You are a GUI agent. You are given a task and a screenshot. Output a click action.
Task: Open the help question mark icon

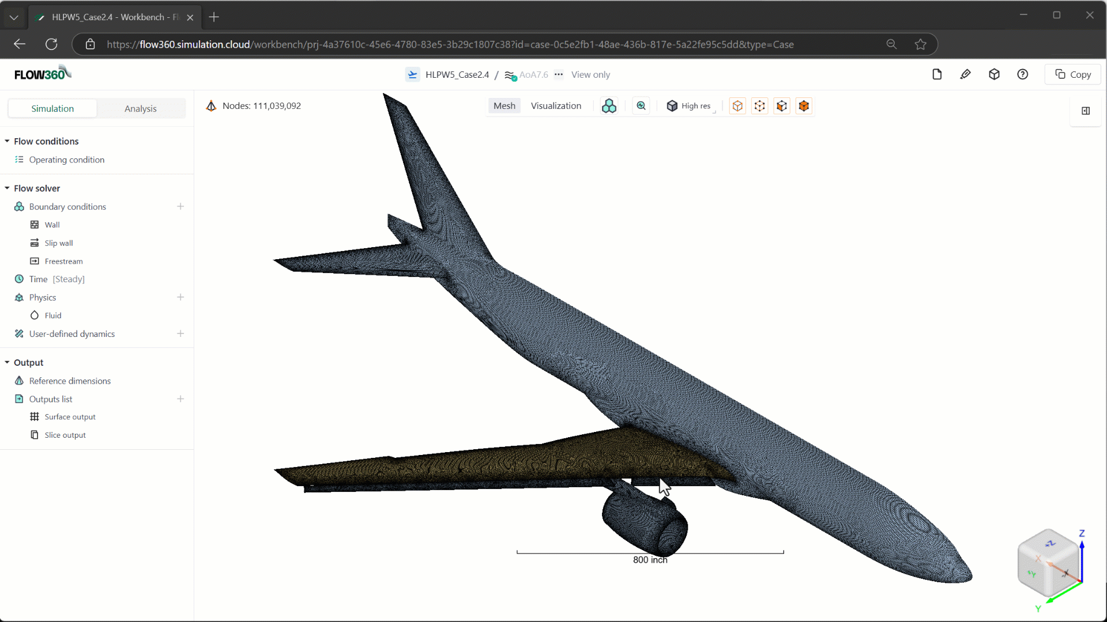click(x=1023, y=74)
